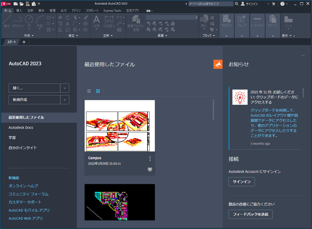Switch recent files to grid view
312x229 pixels.
(98, 91)
